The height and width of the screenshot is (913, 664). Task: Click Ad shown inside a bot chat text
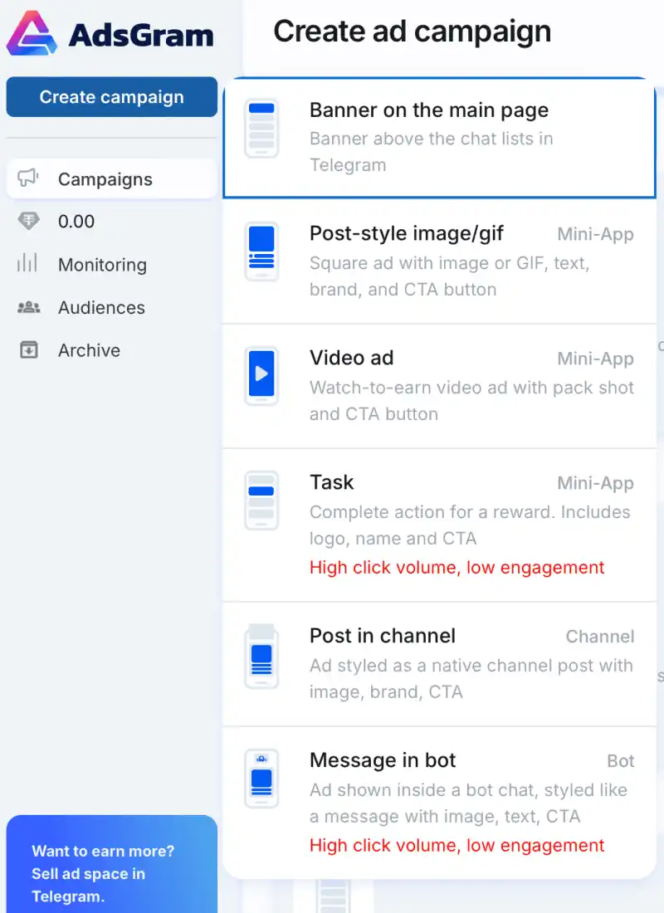click(x=468, y=803)
